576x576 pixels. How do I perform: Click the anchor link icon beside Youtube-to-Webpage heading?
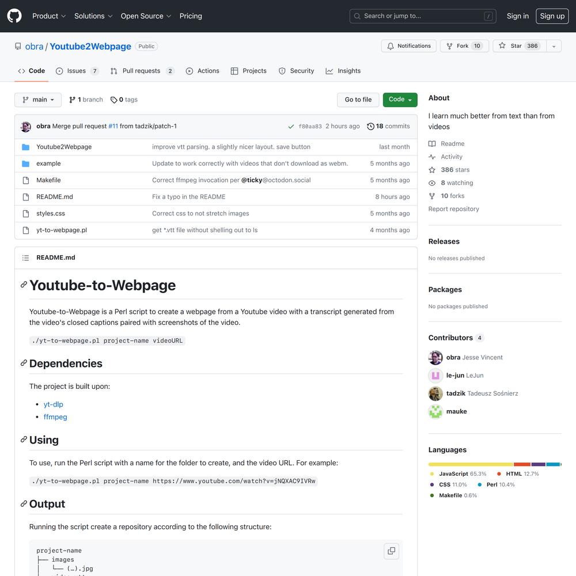point(24,285)
